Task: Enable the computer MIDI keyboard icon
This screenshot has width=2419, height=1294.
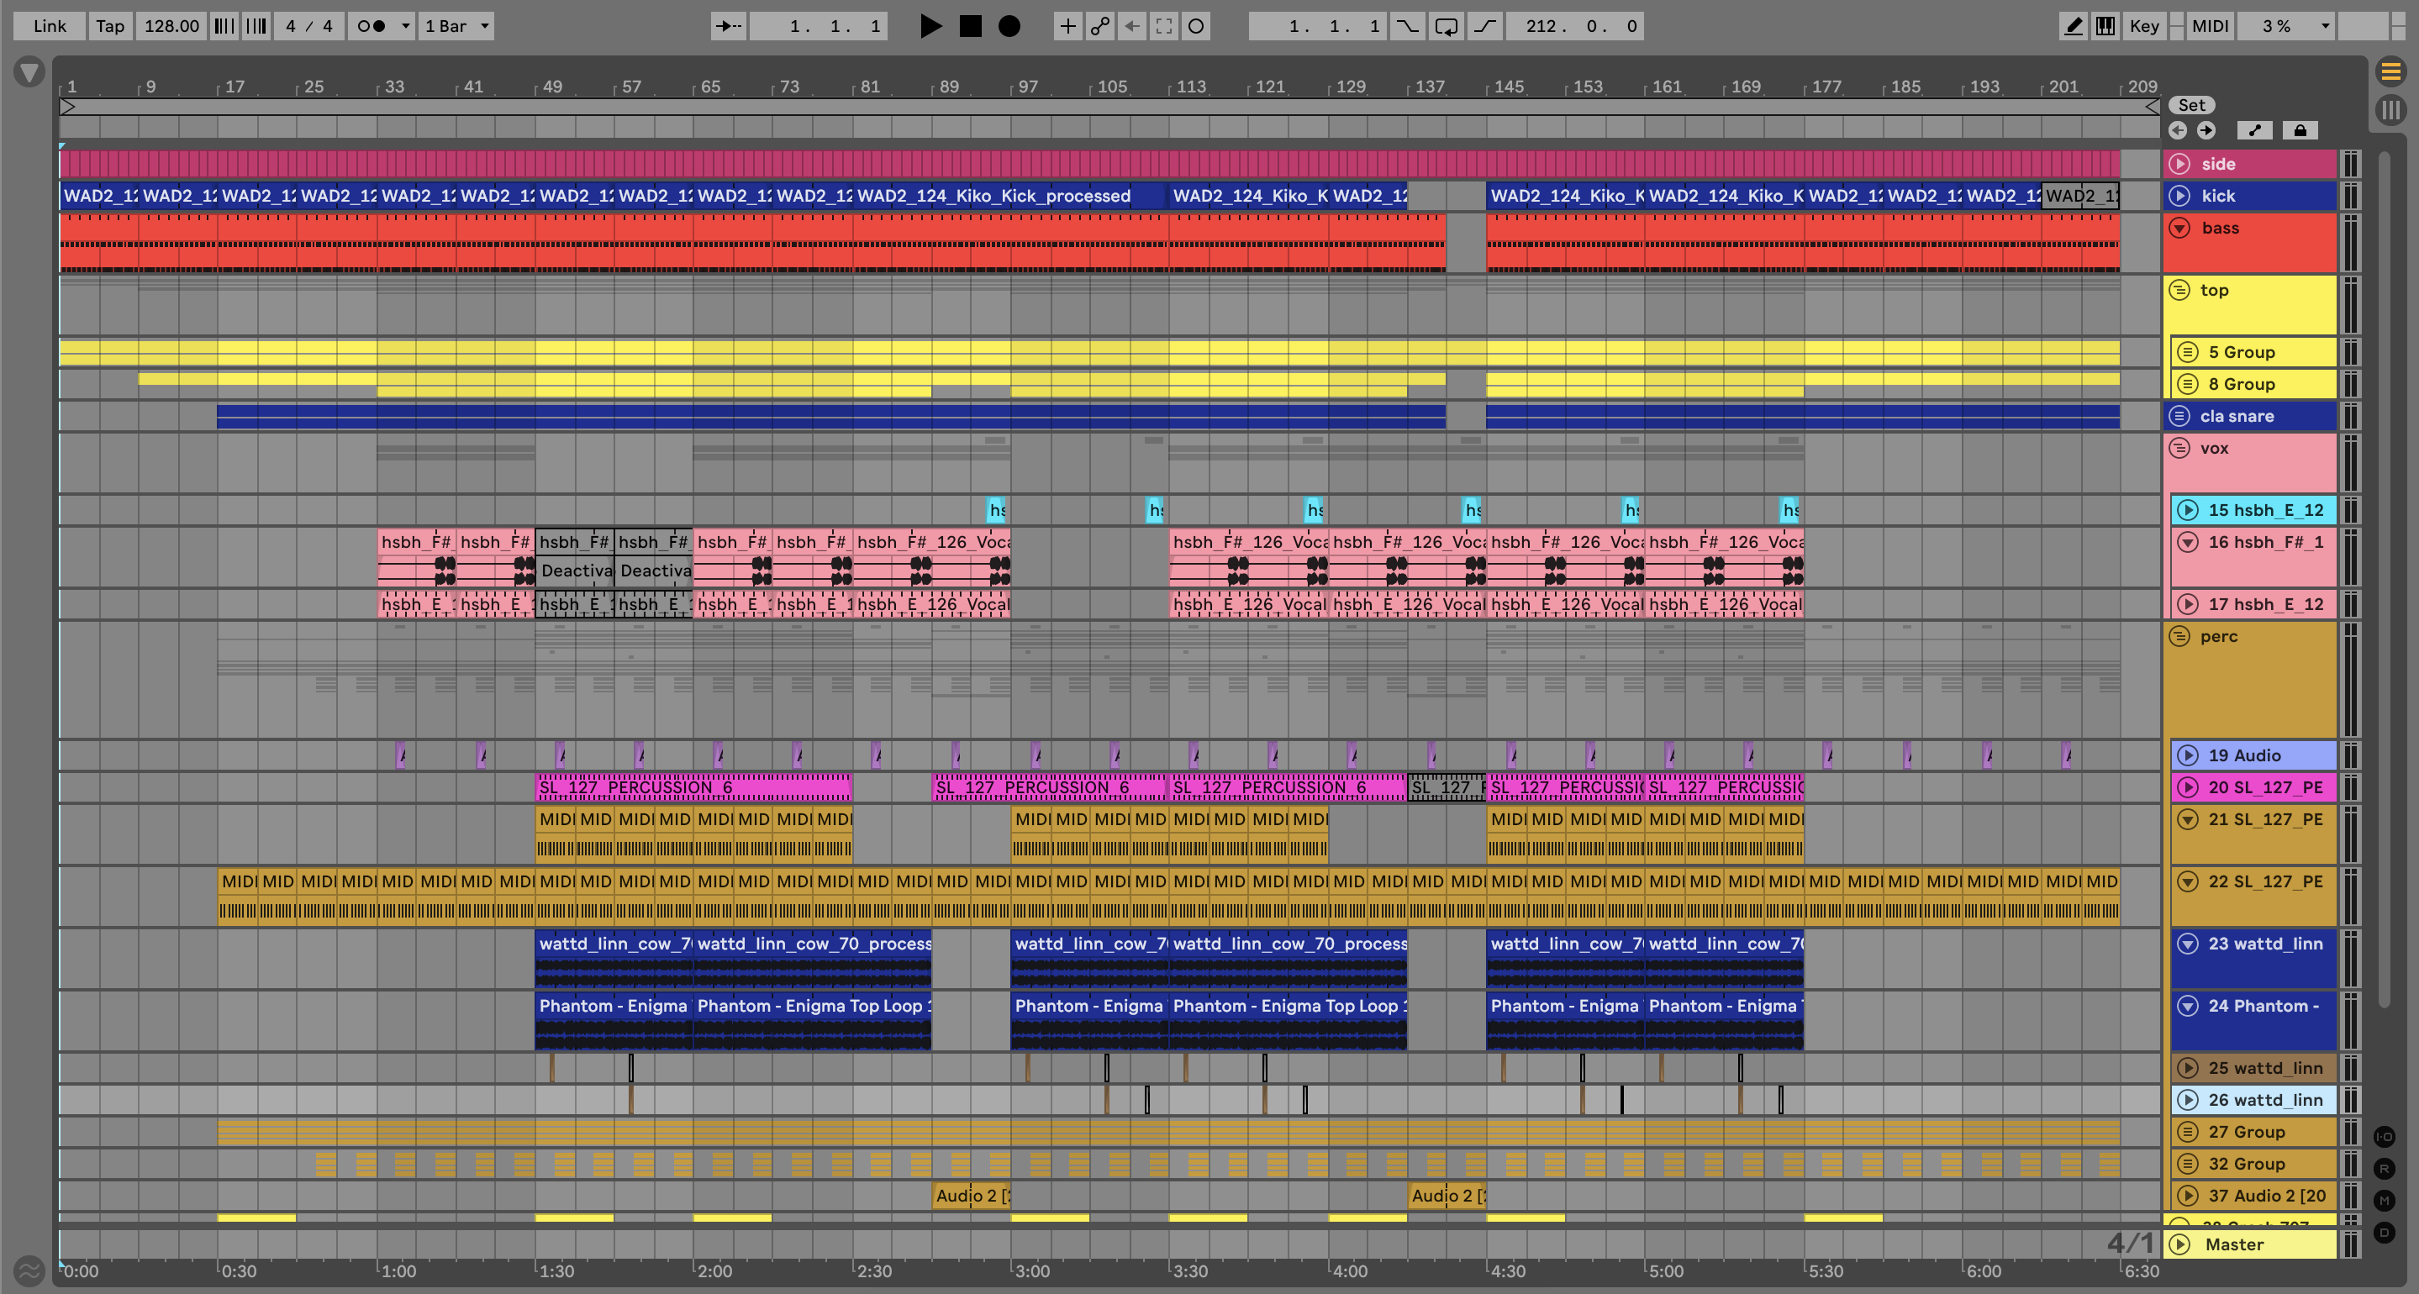Action: (2105, 26)
